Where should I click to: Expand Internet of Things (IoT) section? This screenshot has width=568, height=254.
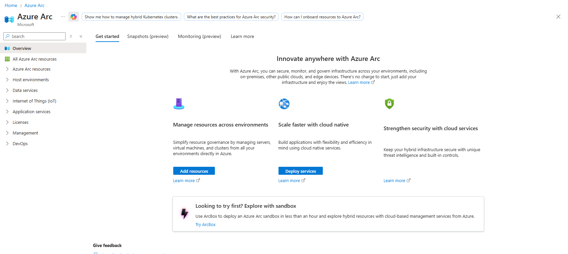[x=7, y=101]
